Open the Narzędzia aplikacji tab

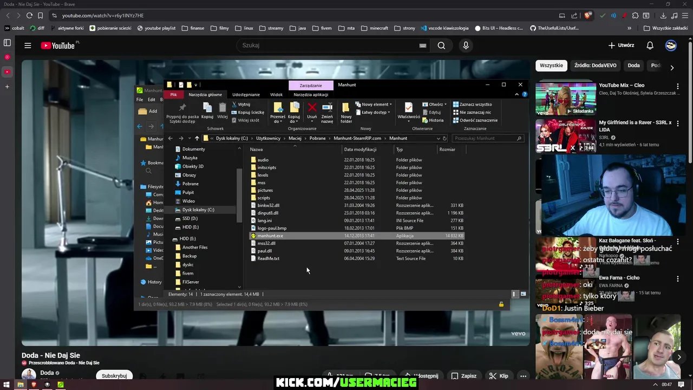[311, 95]
